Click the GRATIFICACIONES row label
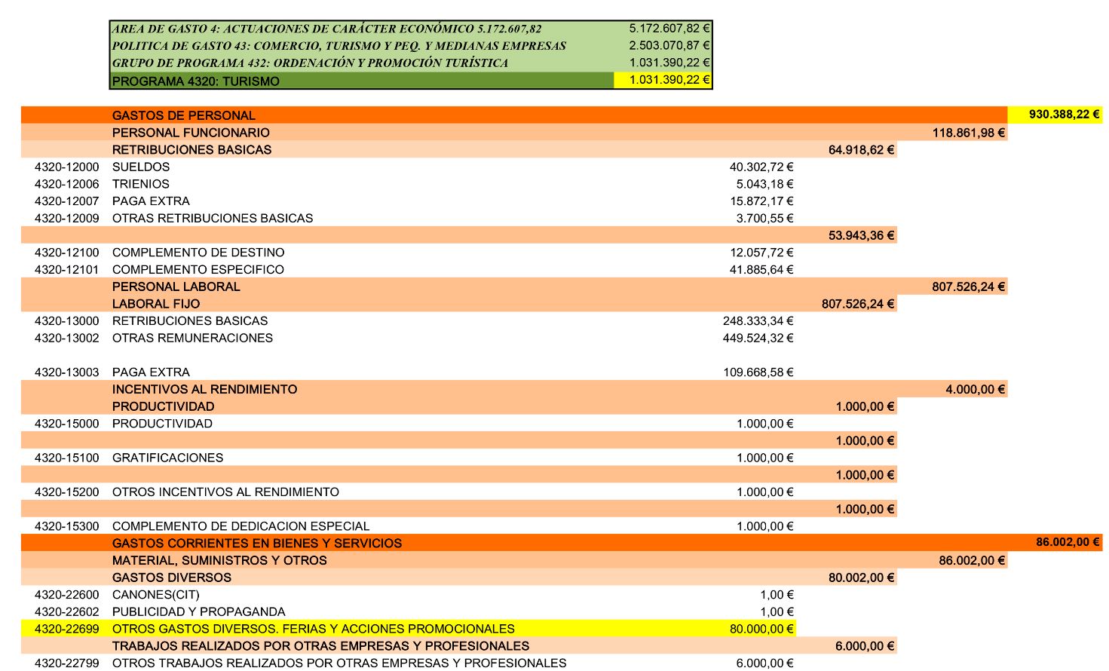 167,458
